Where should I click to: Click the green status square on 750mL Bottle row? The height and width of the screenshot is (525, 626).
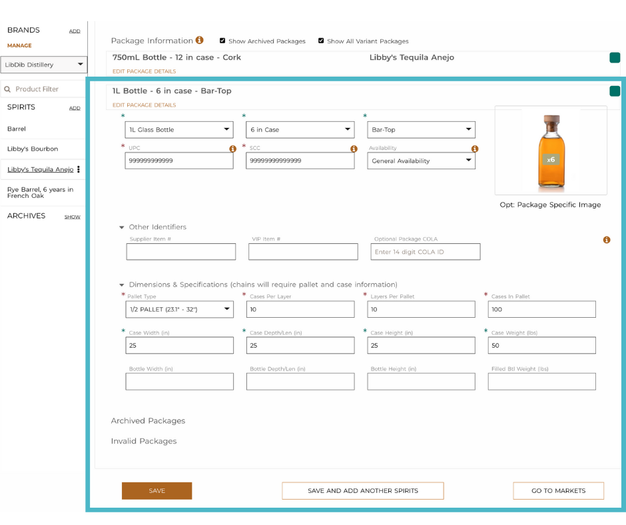pyautogui.click(x=615, y=57)
